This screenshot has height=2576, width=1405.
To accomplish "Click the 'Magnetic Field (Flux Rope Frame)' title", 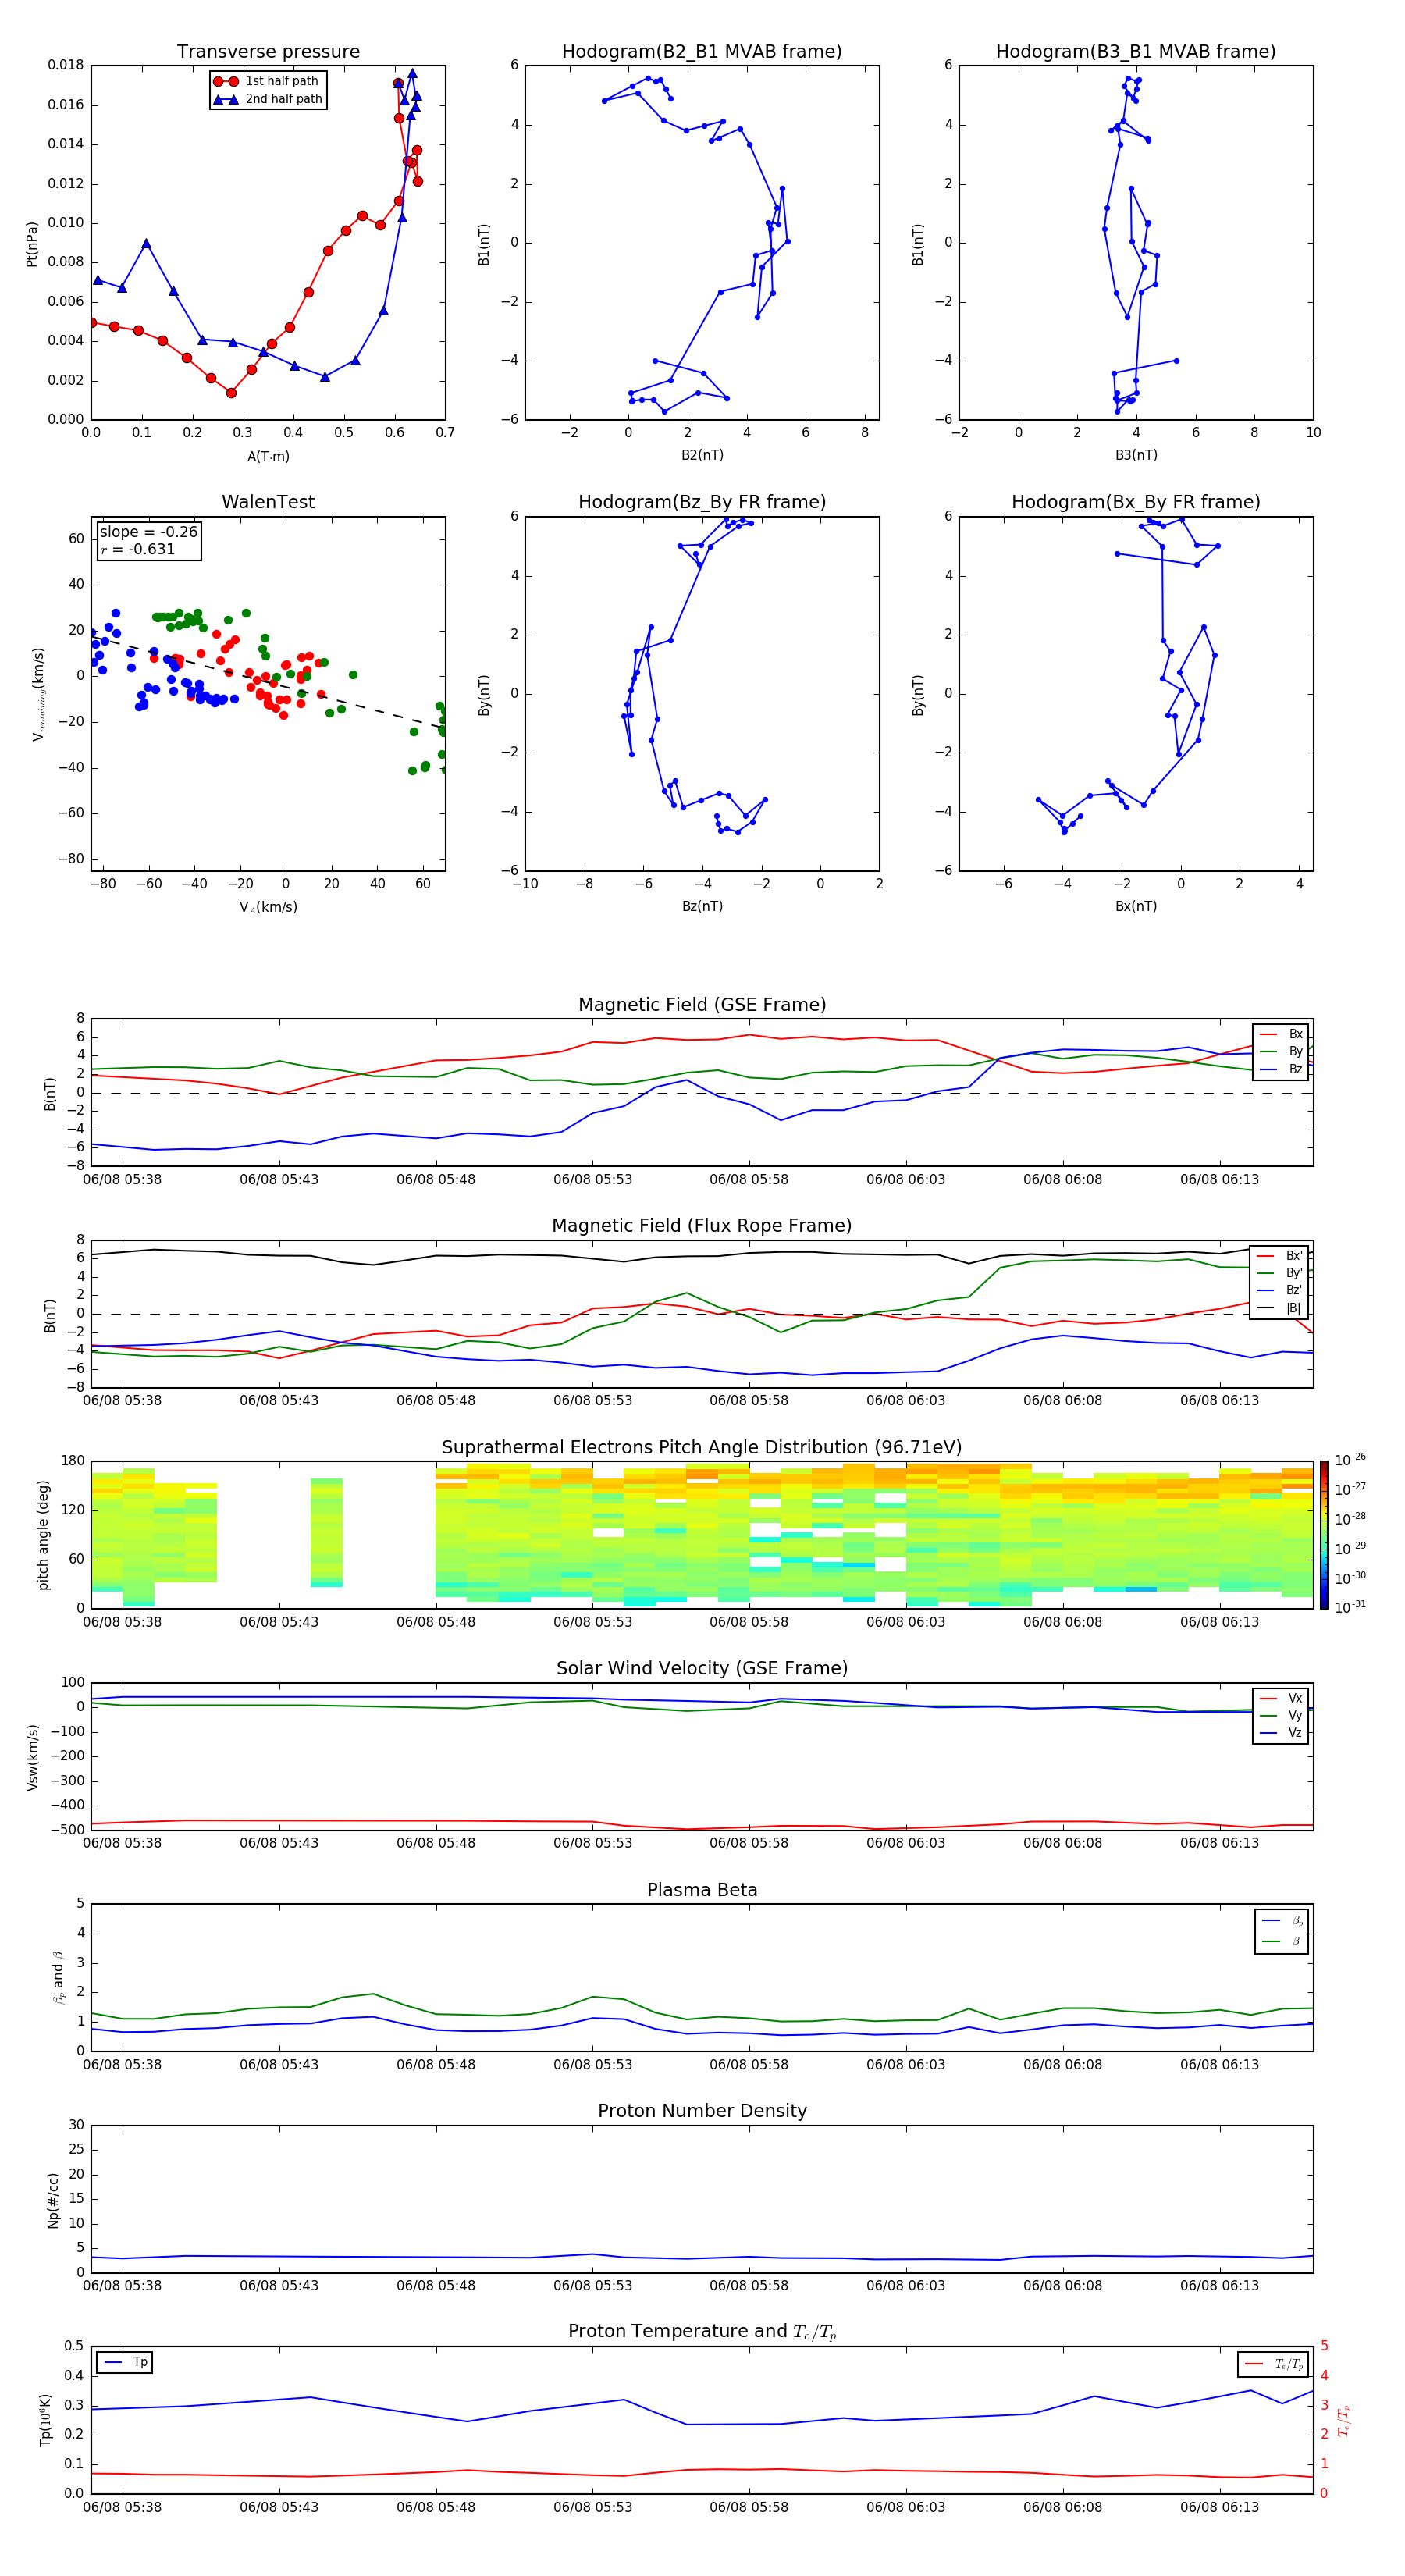I will (x=702, y=1226).
